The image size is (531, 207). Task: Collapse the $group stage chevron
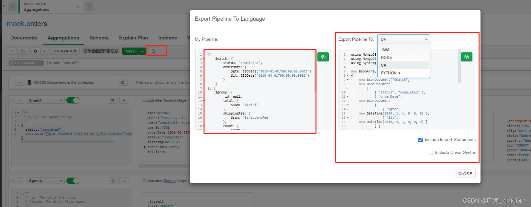click(x=19, y=181)
